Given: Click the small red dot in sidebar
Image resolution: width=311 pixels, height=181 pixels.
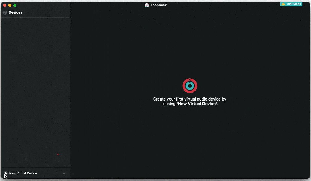Looking at the screenshot, I should click(58, 155).
